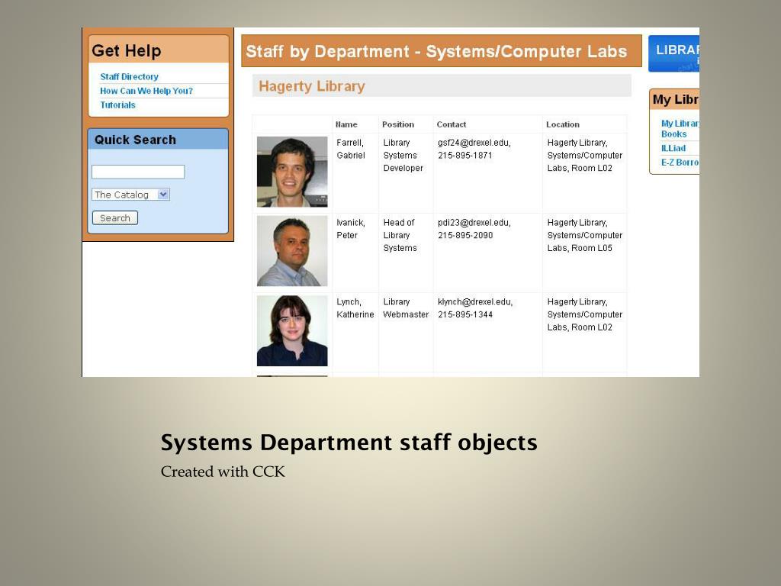The height and width of the screenshot is (586, 781).
Task: Click Peter Ivanick's staff photo
Action: coord(292,251)
